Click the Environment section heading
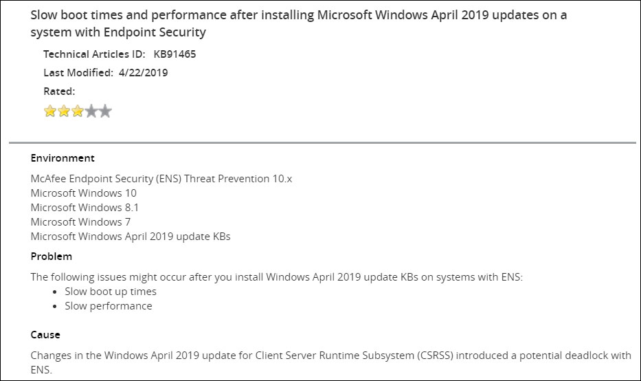This screenshot has height=381, width=641. [x=63, y=158]
